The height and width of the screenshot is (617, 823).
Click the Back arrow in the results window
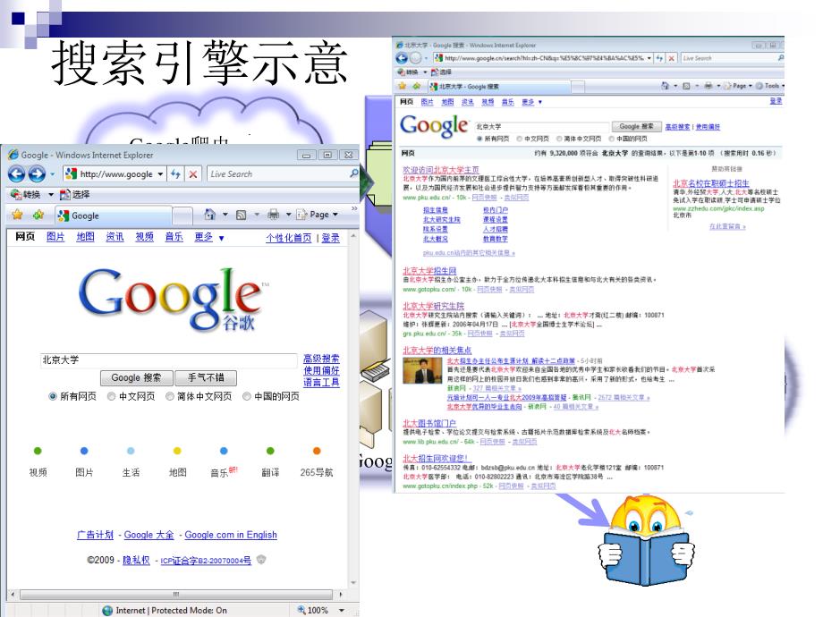coord(402,58)
